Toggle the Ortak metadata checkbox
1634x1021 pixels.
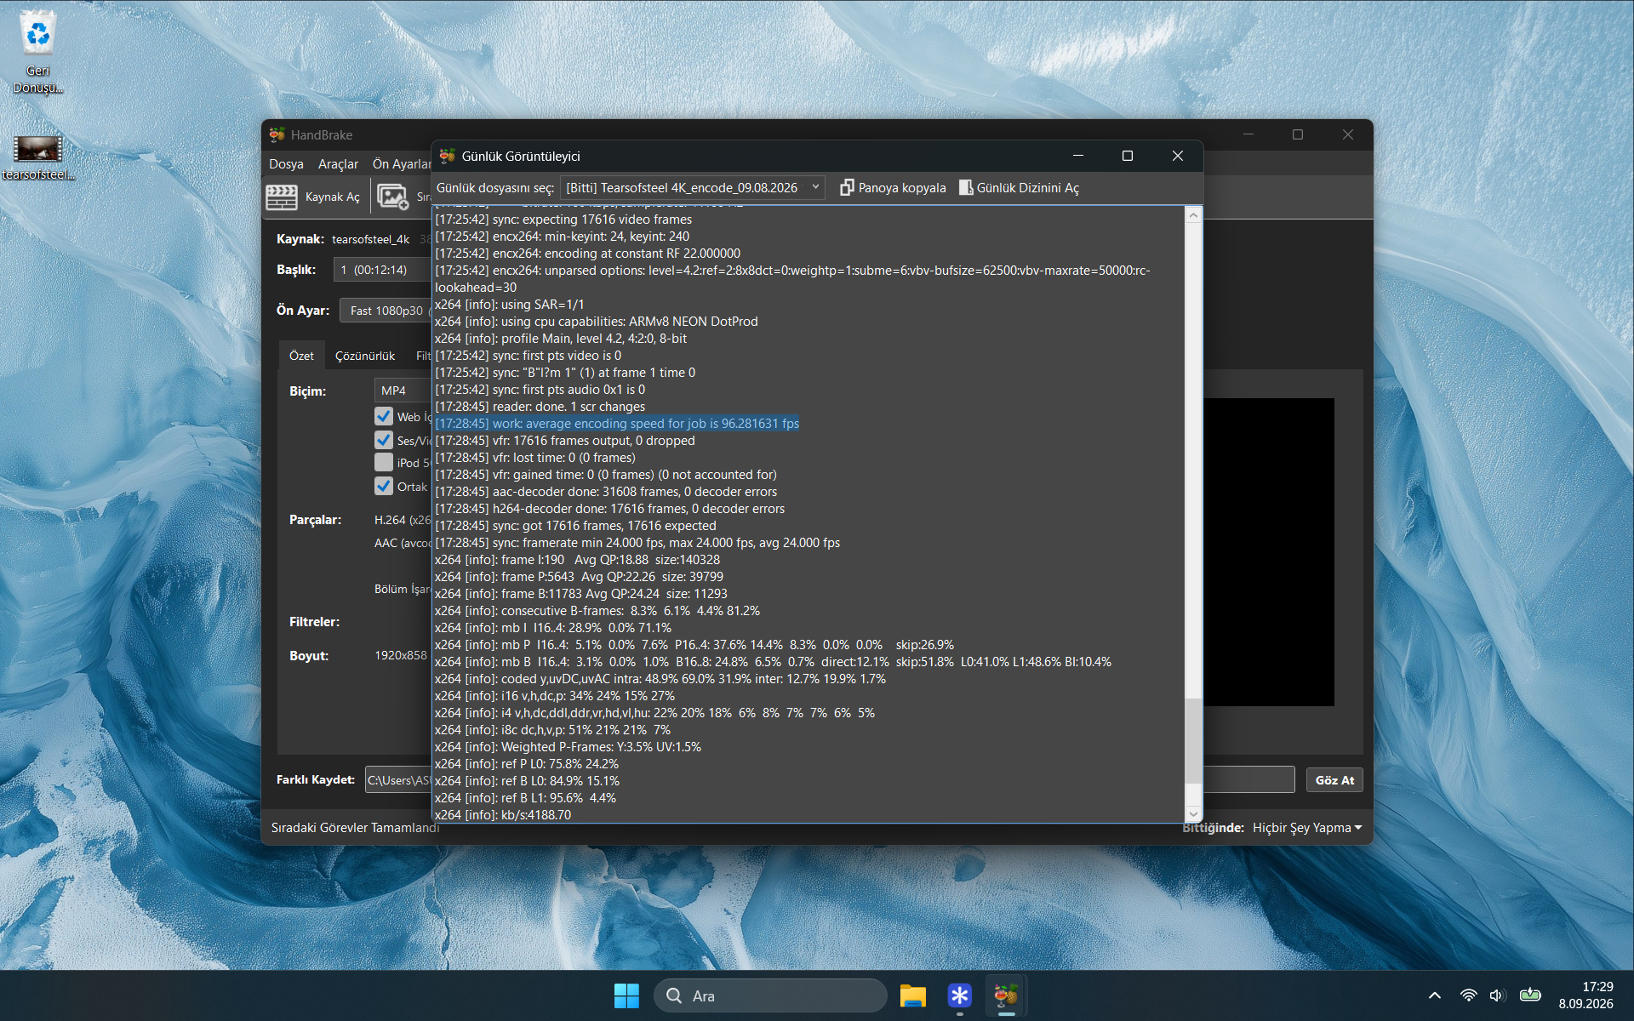[x=384, y=486]
